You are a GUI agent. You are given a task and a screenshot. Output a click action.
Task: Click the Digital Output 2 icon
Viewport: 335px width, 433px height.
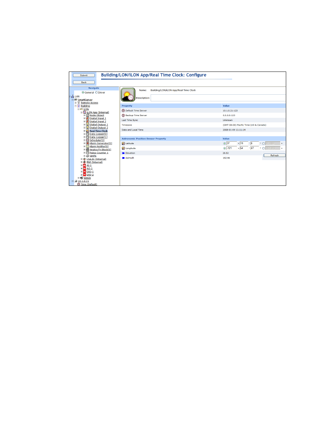point(87,128)
